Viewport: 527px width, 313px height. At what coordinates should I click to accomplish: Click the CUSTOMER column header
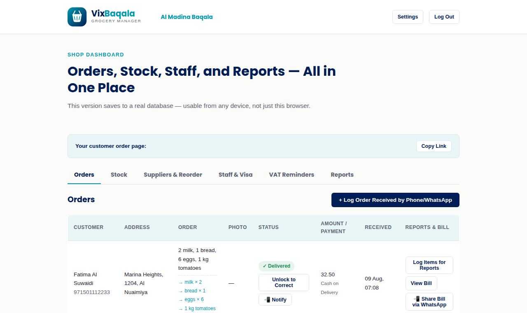pyautogui.click(x=89, y=227)
